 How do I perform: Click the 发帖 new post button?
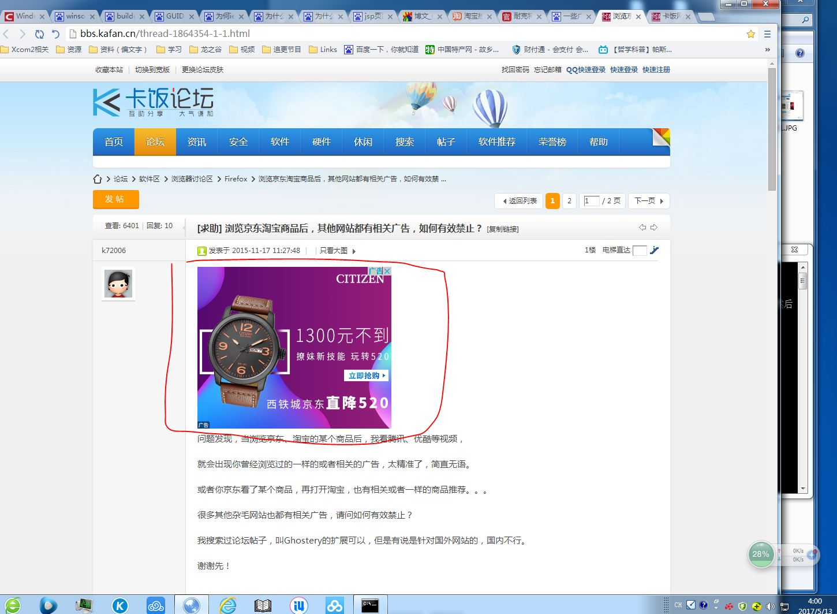[116, 199]
